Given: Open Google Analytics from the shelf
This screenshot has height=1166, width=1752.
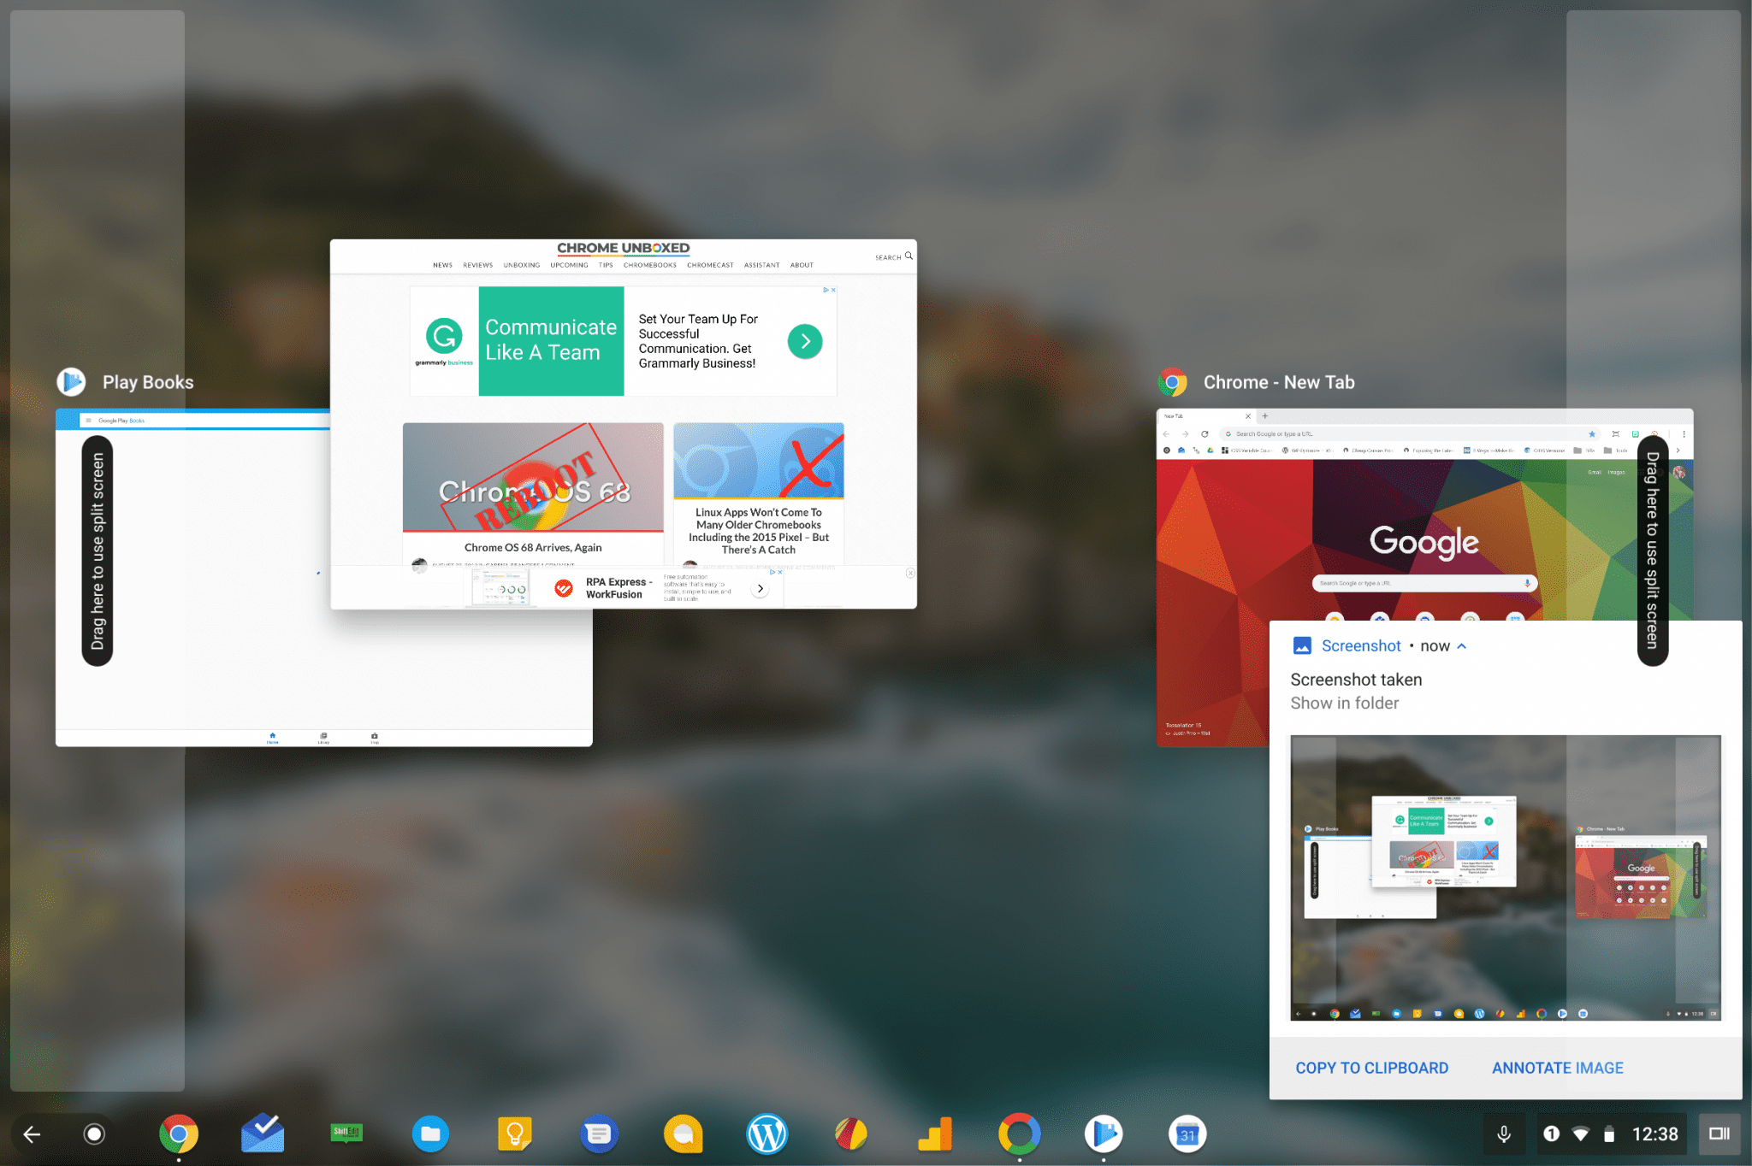Looking at the screenshot, I should [x=936, y=1134].
